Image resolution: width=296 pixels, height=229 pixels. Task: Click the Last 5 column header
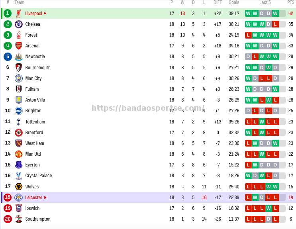265,2
